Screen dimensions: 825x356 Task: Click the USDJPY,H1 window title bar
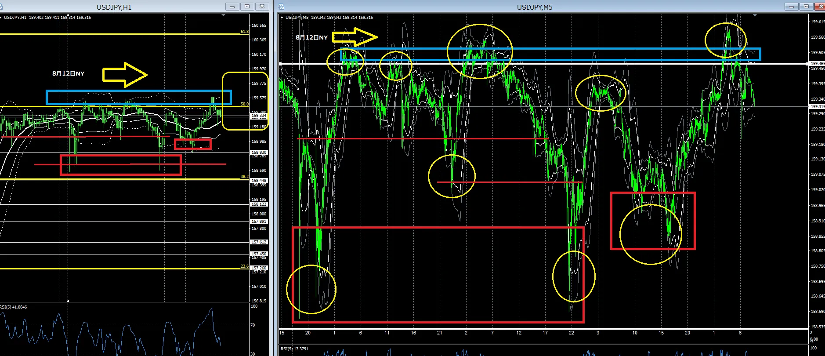114,7
